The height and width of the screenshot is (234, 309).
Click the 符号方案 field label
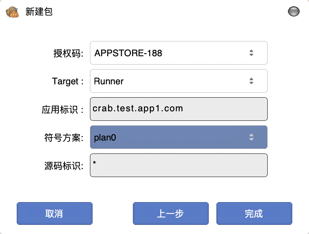[62, 138]
